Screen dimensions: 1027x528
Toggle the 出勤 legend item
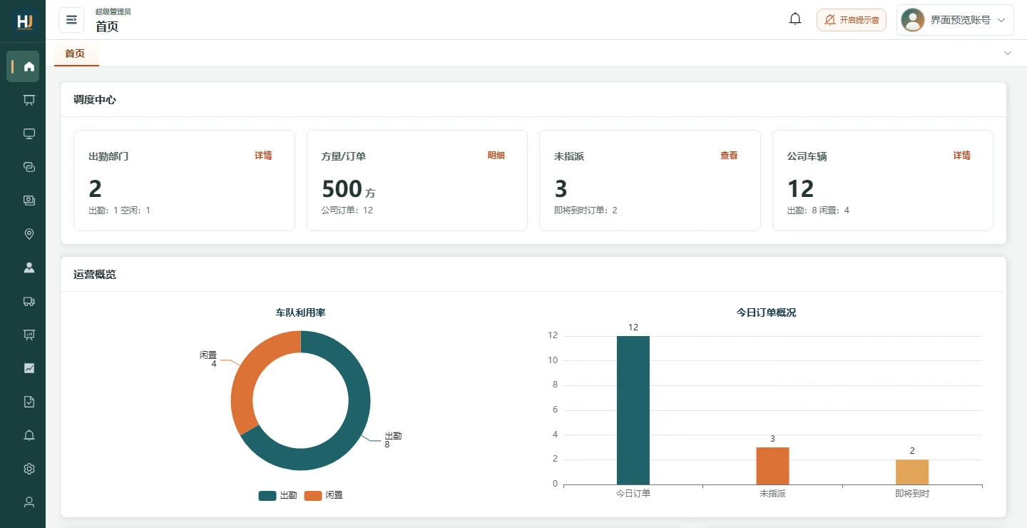tap(277, 495)
